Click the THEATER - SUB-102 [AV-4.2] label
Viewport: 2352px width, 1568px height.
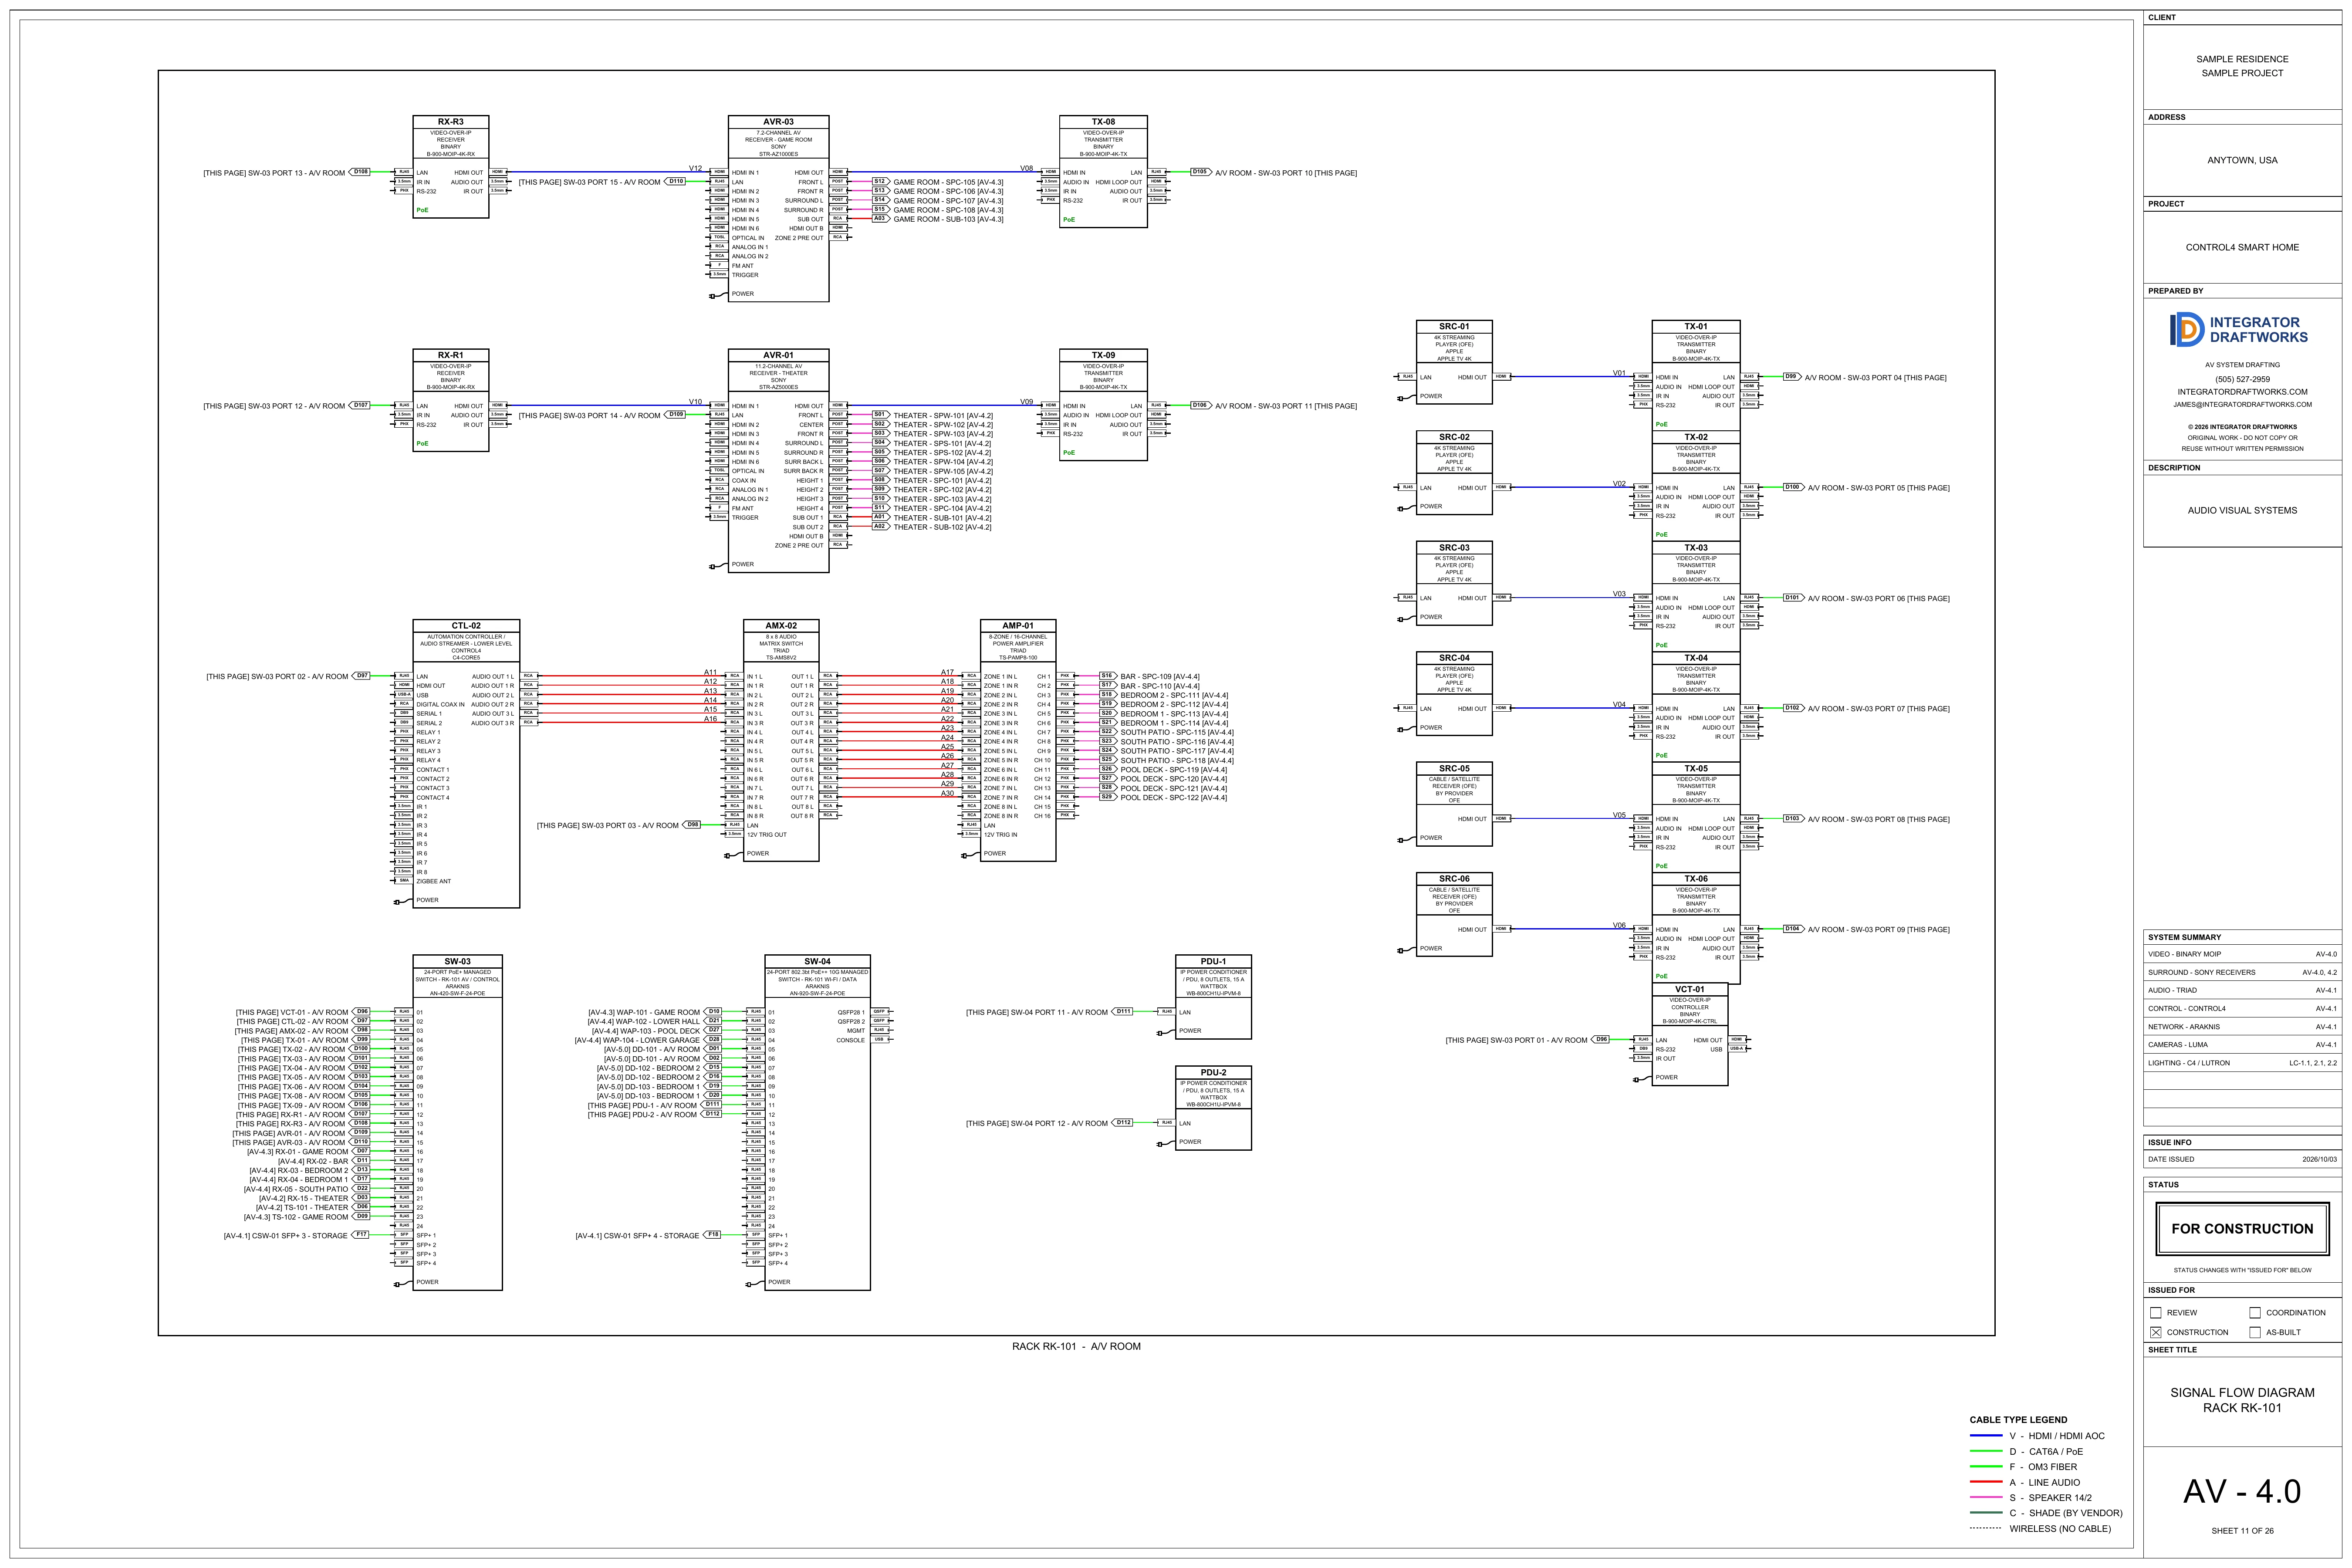pyautogui.click(x=942, y=527)
